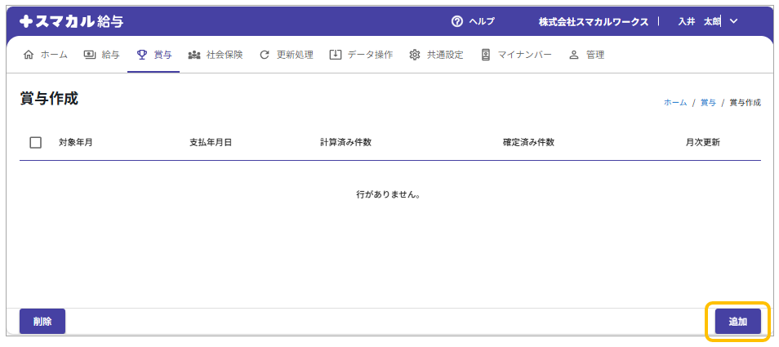
Task: Expand the user menu chevron beside 入井 太郎
Action: [x=733, y=21]
